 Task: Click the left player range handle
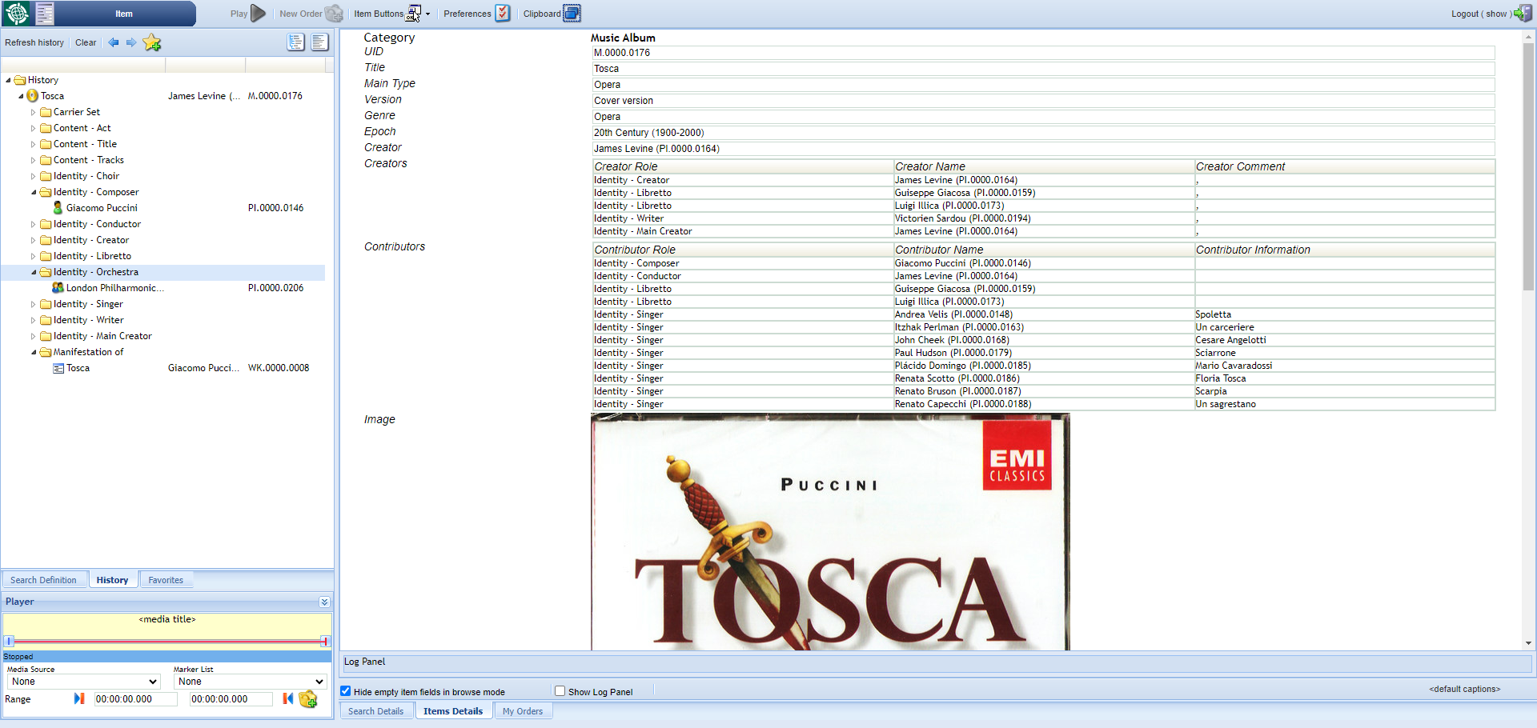coord(10,641)
